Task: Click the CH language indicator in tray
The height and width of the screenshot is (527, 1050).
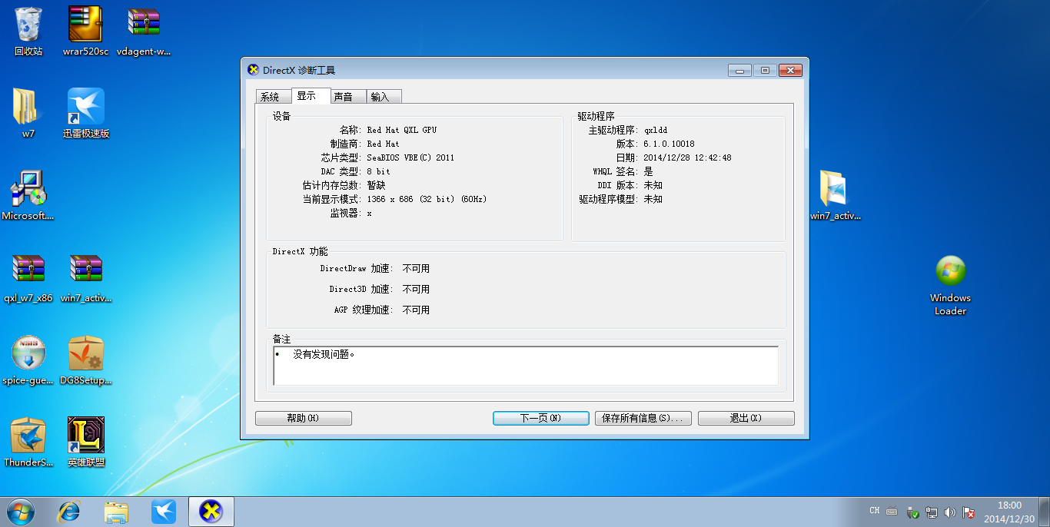Action: [x=875, y=511]
